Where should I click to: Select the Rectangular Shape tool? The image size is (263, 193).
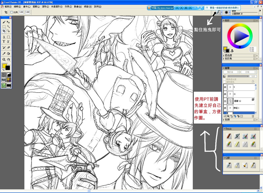9,37
